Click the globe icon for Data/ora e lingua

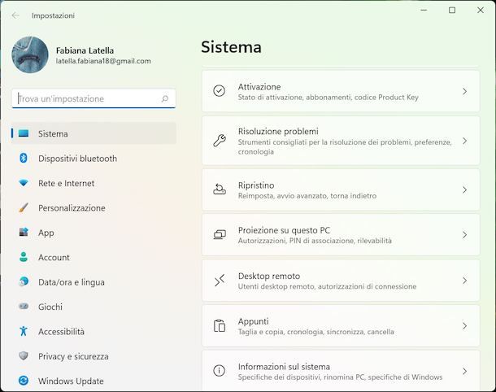click(24, 281)
